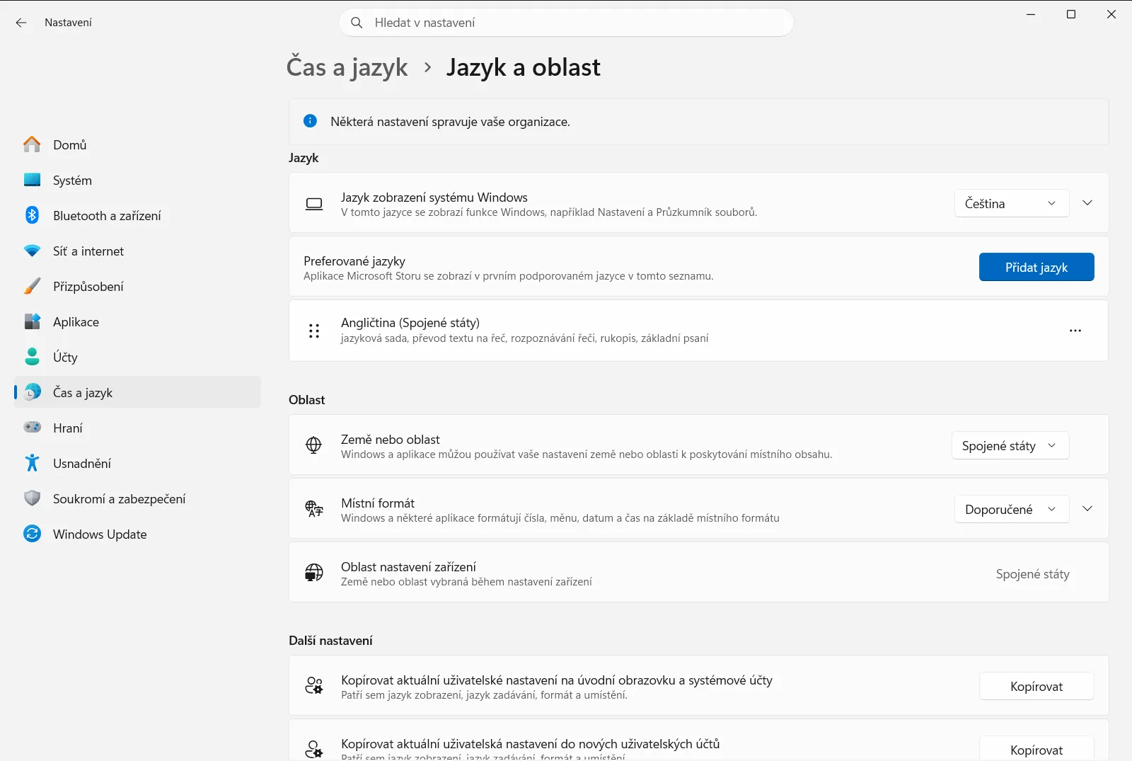1132x761 pixels.
Task: Open Síť a internet settings
Action: point(137,251)
